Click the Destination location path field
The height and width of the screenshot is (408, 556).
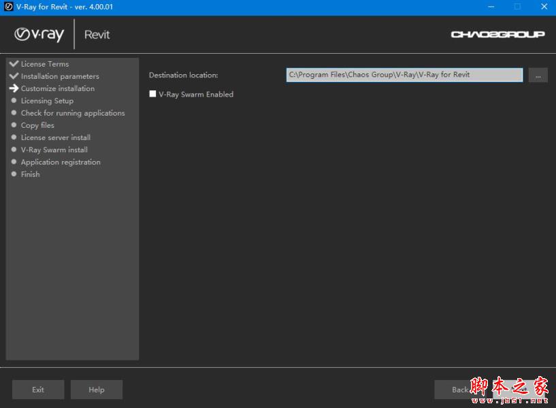pyautogui.click(x=404, y=75)
